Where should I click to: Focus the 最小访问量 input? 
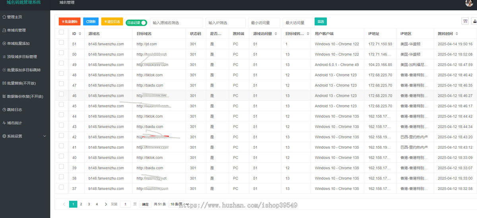[x=264, y=23]
